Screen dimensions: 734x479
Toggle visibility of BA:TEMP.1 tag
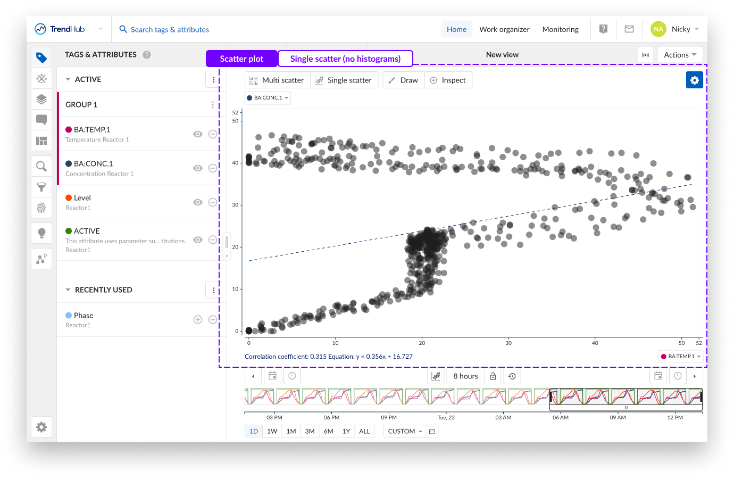point(198,134)
